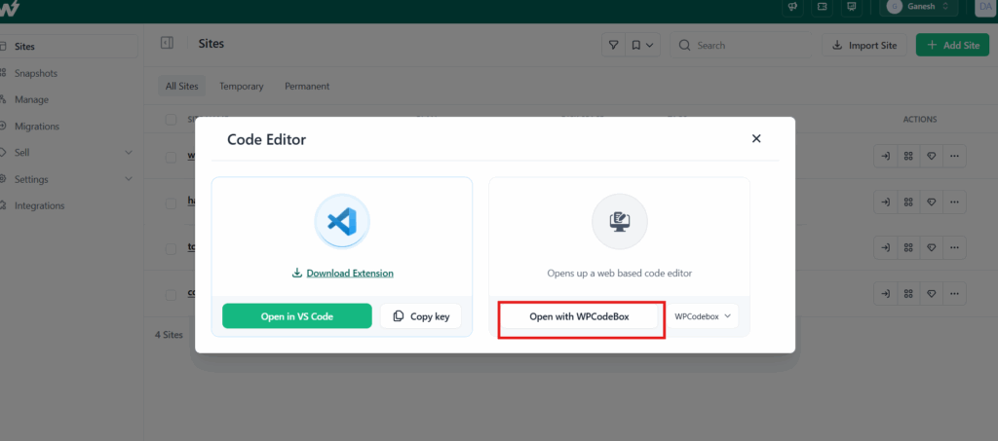The height and width of the screenshot is (441, 998).
Task: Open the apps grid icon in third site row
Action: (908, 248)
